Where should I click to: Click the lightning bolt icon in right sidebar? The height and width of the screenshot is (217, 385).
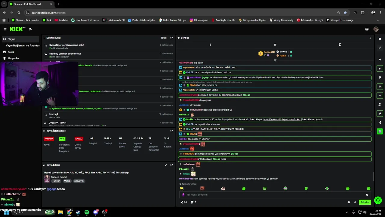[380, 69]
